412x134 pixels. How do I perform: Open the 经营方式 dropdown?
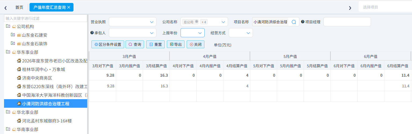point(241,33)
